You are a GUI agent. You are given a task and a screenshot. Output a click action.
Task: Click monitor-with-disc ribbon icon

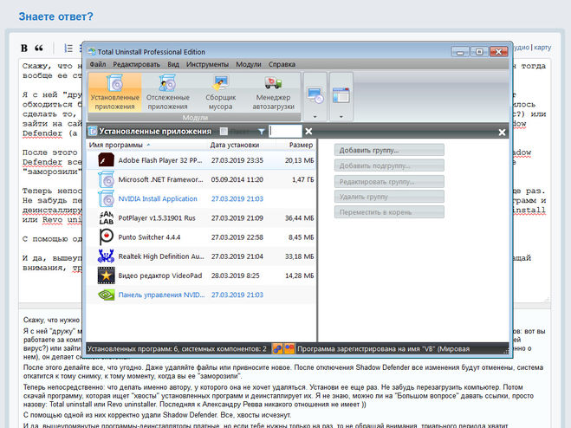pos(315,94)
